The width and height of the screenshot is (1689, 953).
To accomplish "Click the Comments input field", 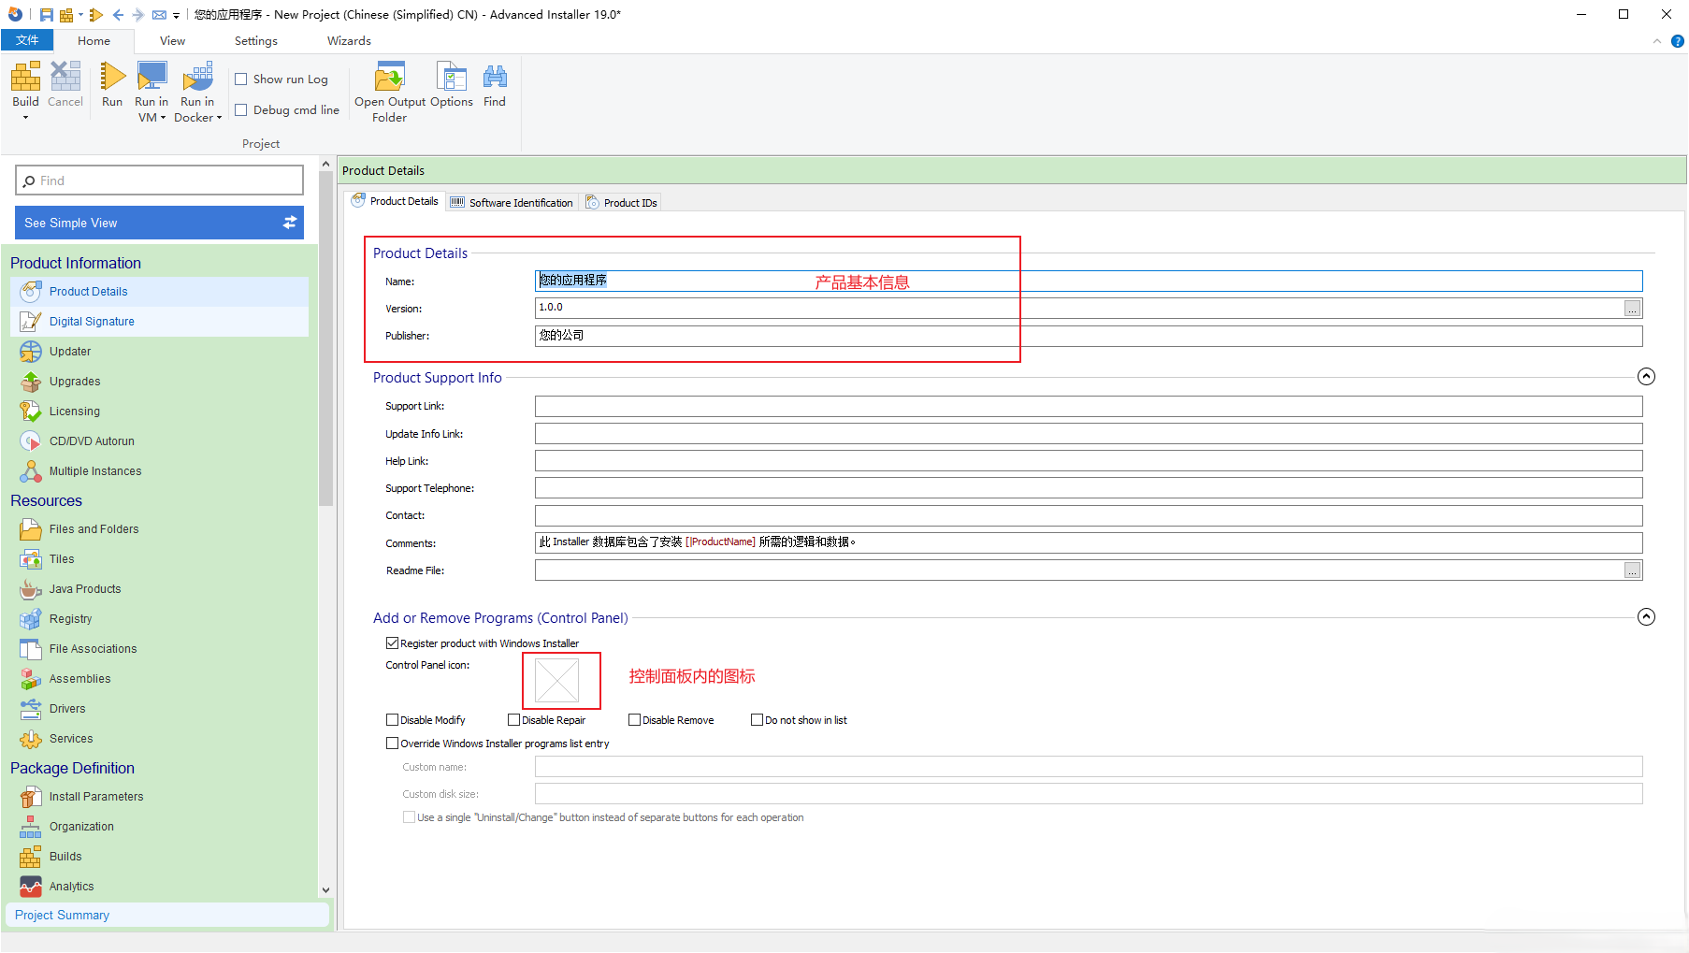I will pos(1089,542).
